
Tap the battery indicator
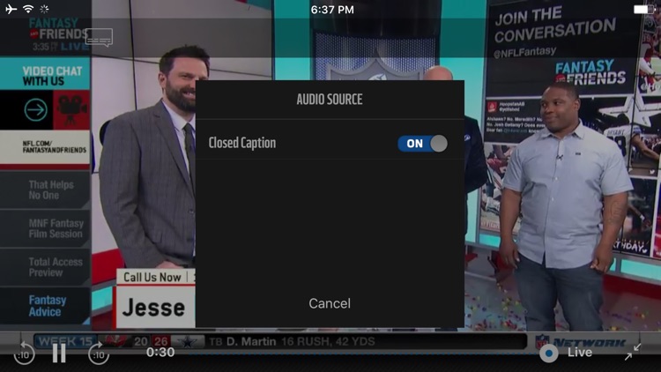pyautogui.click(x=644, y=10)
